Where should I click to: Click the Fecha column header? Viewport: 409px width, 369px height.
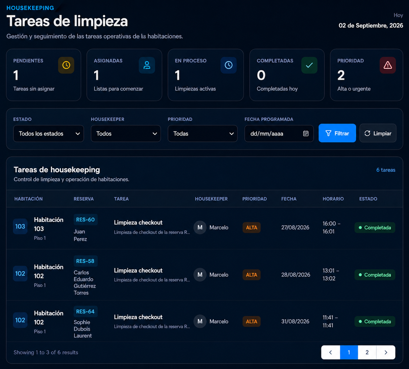(x=289, y=199)
